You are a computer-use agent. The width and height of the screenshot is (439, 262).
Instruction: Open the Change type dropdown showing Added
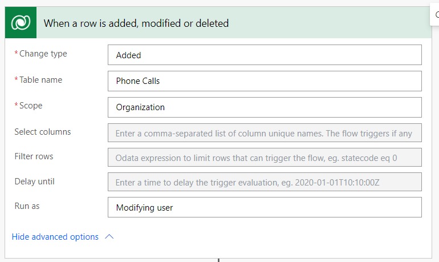coord(265,55)
